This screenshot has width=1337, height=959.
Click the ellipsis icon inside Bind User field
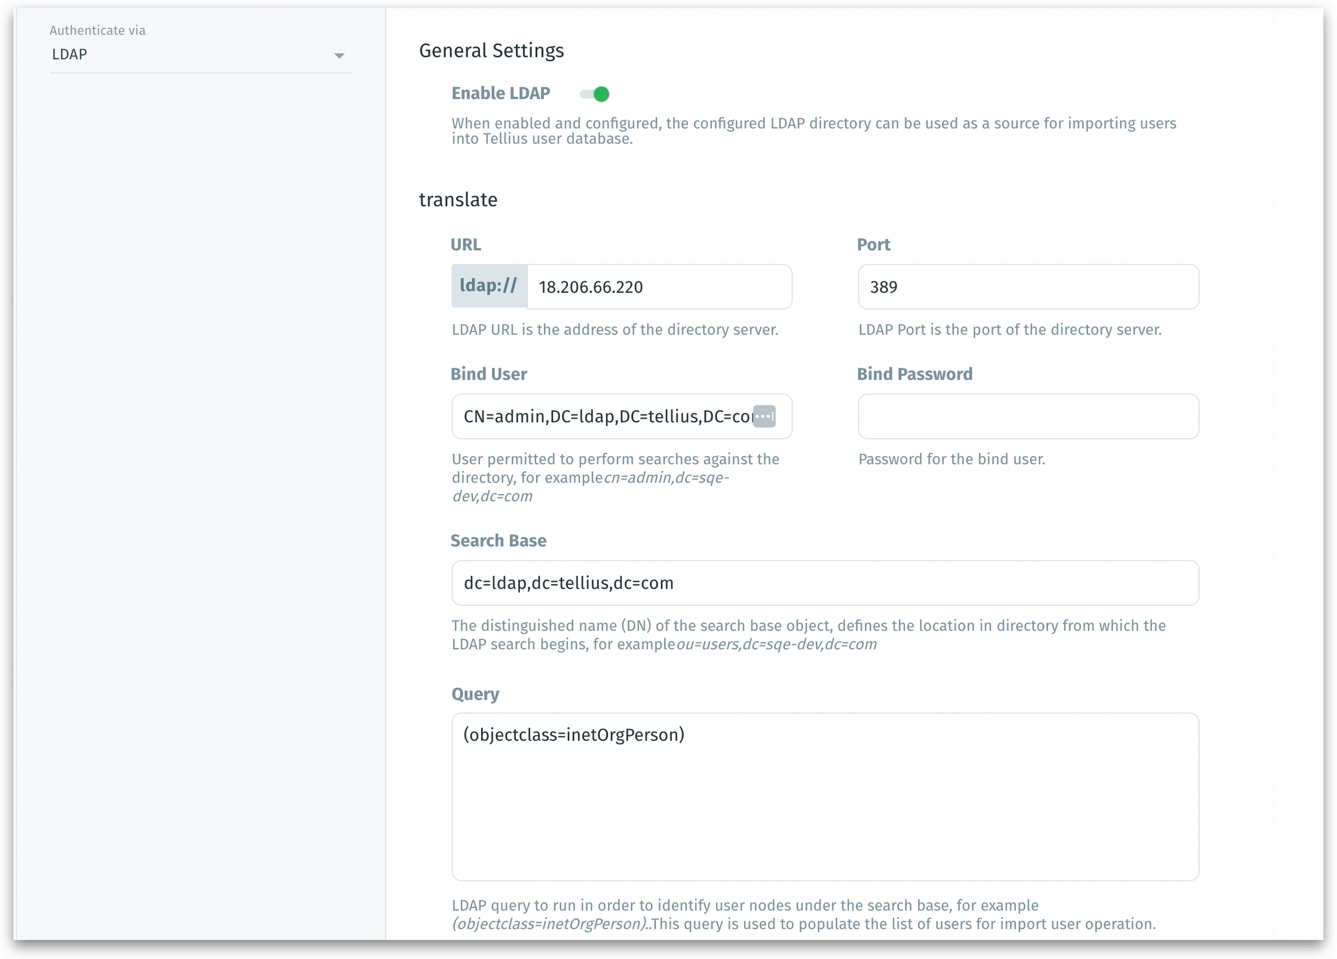[764, 416]
